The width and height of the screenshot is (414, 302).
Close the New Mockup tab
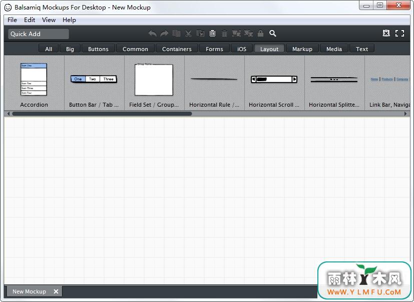tap(56, 291)
